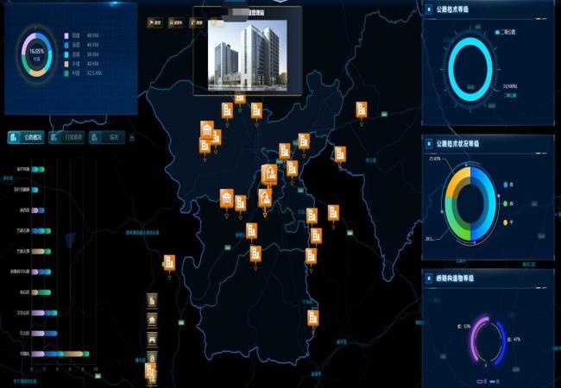Click the house-shaped icon in vertical map toolbar

point(152,320)
